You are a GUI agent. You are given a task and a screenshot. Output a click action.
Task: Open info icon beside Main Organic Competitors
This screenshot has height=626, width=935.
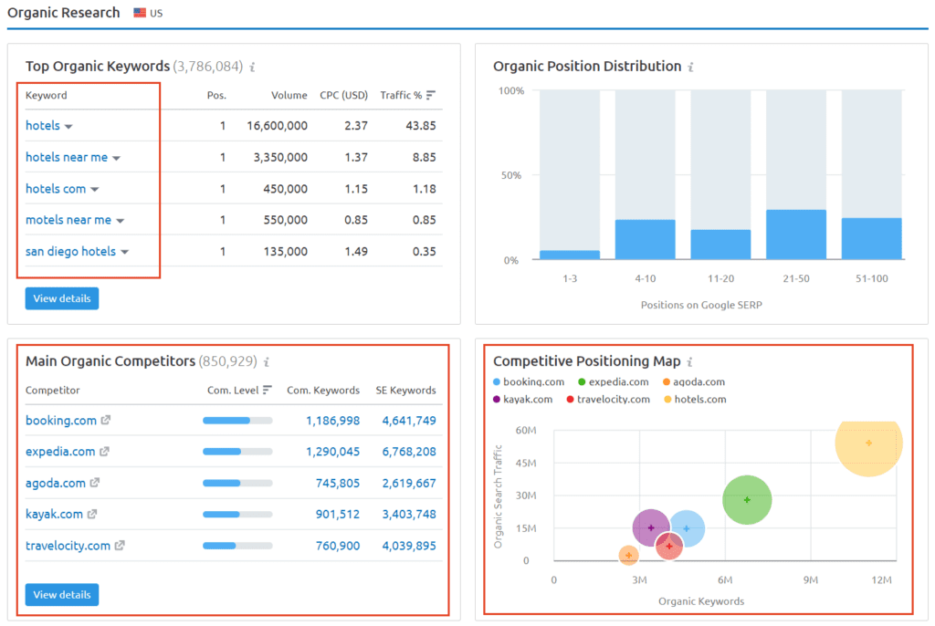tap(267, 362)
